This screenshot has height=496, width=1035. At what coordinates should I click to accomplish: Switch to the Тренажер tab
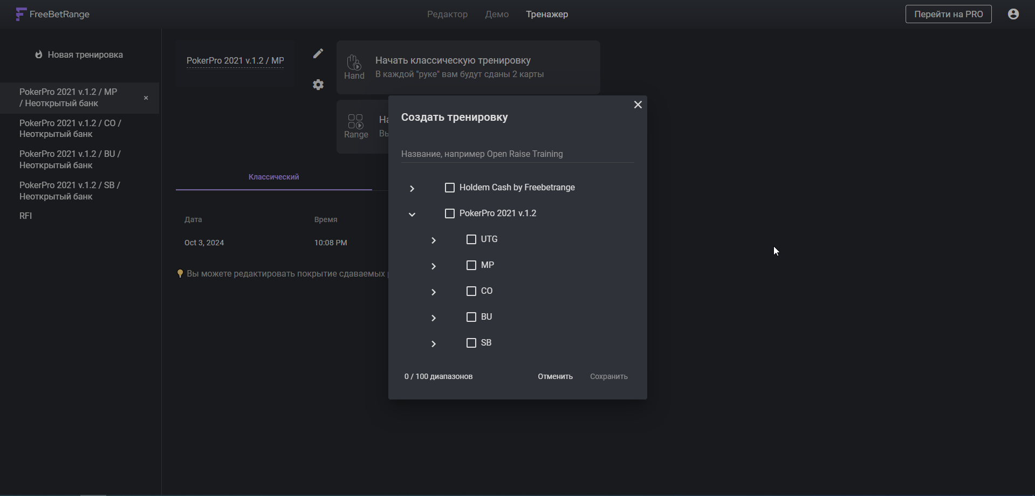point(547,14)
